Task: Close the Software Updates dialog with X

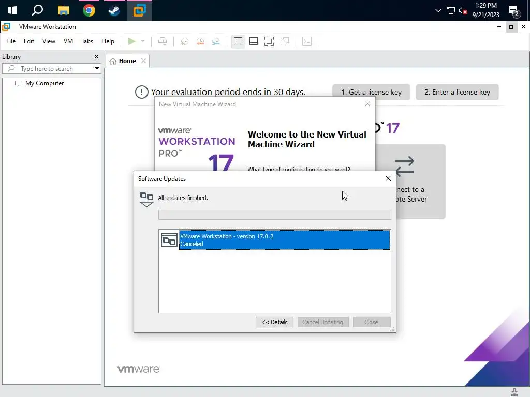Action: point(388,178)
